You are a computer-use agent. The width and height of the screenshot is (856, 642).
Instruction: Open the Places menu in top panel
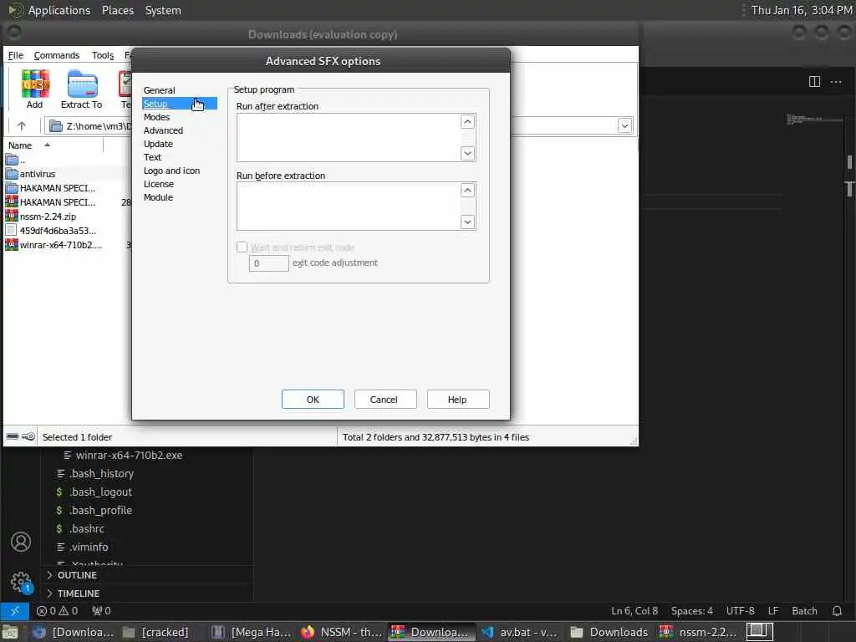click(117, 10)
